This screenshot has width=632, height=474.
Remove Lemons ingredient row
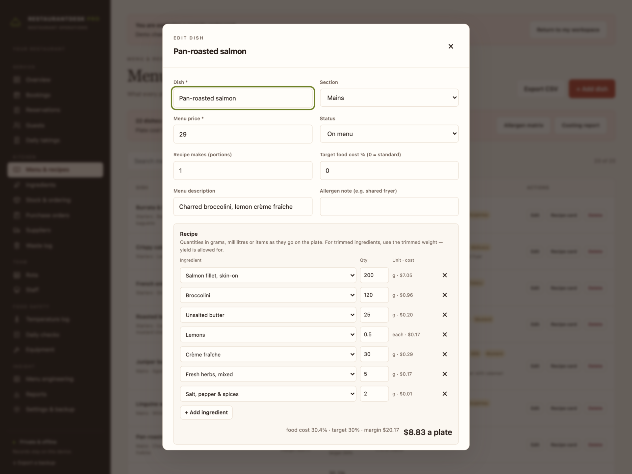(x=444, y=334)
